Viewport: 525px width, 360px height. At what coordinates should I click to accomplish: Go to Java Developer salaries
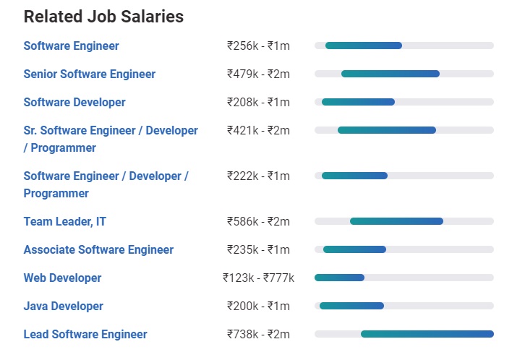63,306
